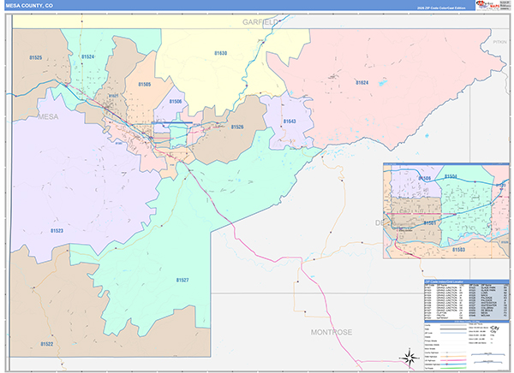This screenshot has height=373, width=514.
Task: Select the 81506 label on the main map
Action: coord(176,102)
